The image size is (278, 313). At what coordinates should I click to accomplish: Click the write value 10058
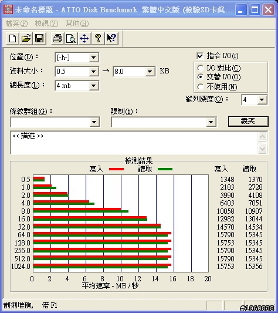click(x=226, y=211)
